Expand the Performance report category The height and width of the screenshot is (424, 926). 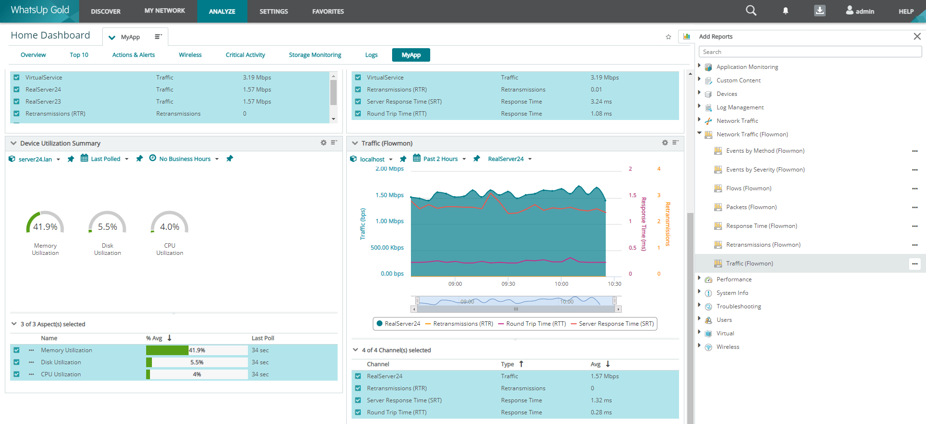(x=699, y=278)
